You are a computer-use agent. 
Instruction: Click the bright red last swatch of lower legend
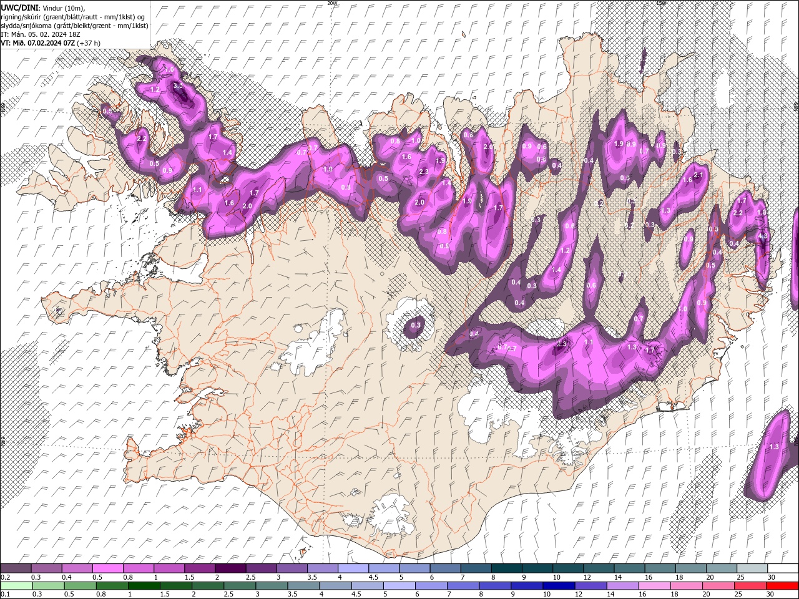[783, 585]
